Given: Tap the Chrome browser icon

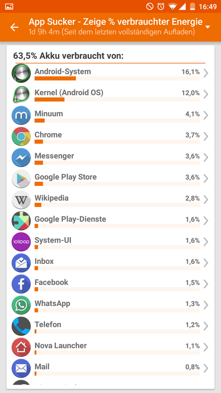Looking at the screenshot, I should (x=21, y=136).
